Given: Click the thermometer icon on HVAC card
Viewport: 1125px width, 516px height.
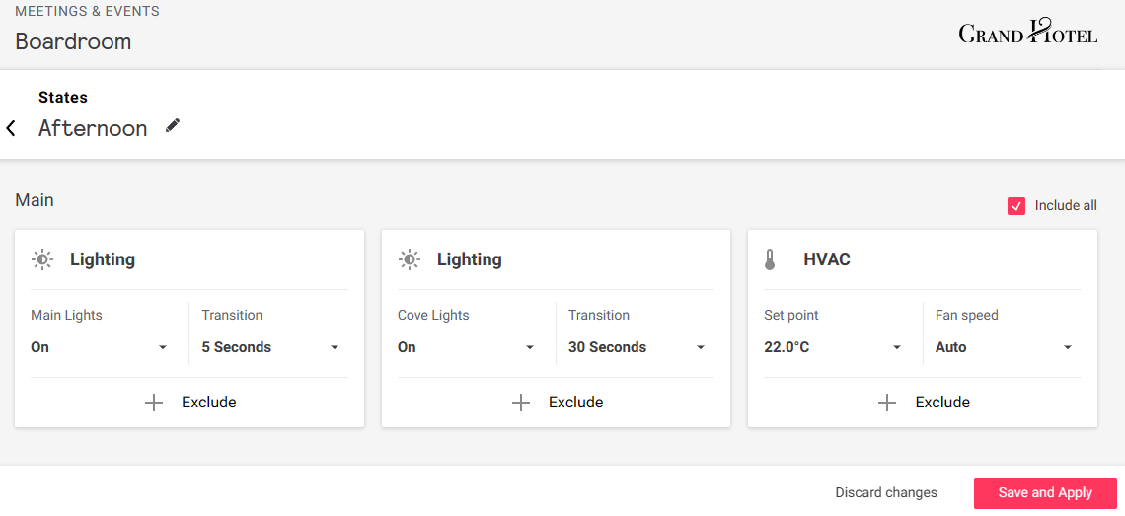Looking at the screenshot, I should pos(771,259).
